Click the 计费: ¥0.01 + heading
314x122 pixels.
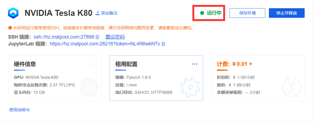(234, 64)
